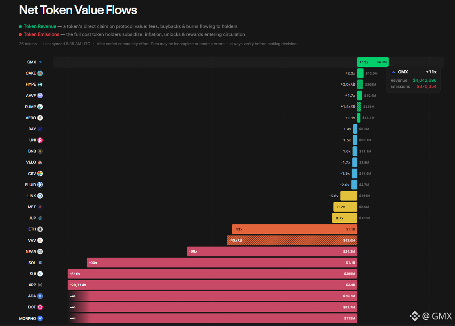
Task: Click the ADA token icon
Action: point(40,296)
